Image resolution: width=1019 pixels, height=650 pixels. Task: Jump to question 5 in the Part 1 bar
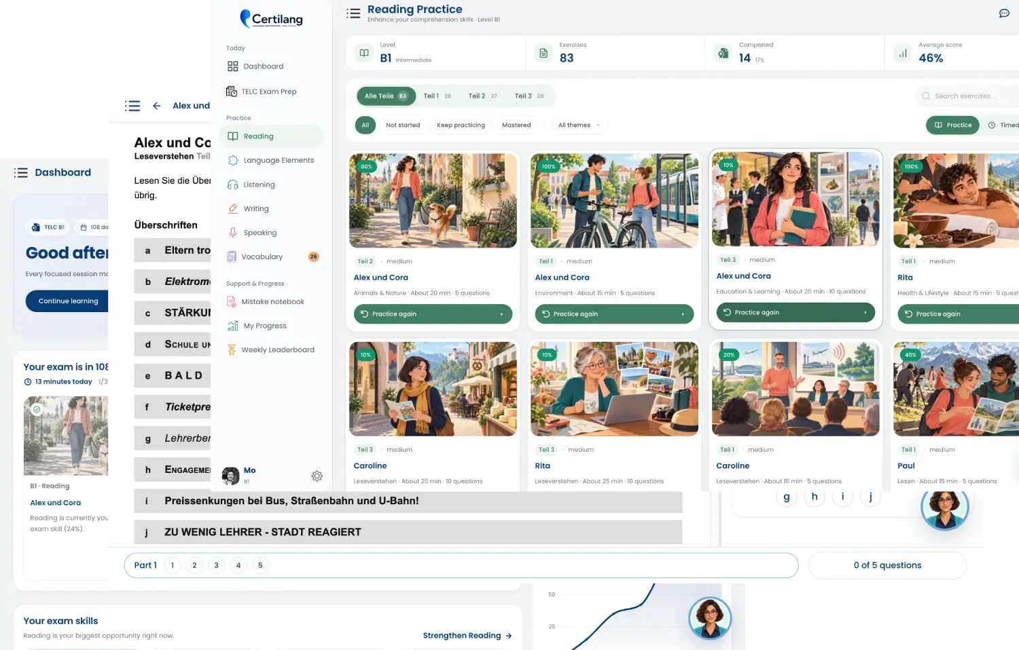point(260,566)
